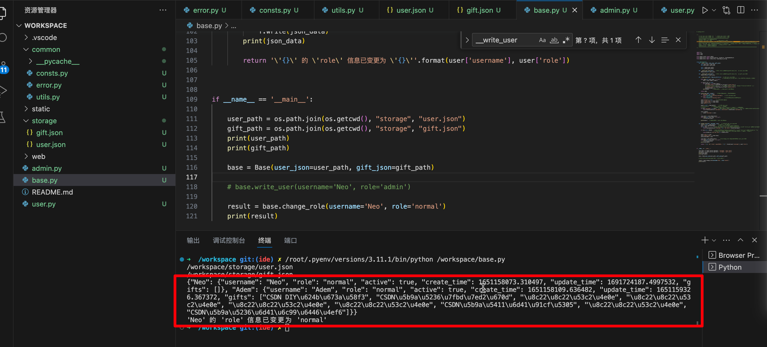Open utils.py in explorer tree

click(x=95, y=97)
